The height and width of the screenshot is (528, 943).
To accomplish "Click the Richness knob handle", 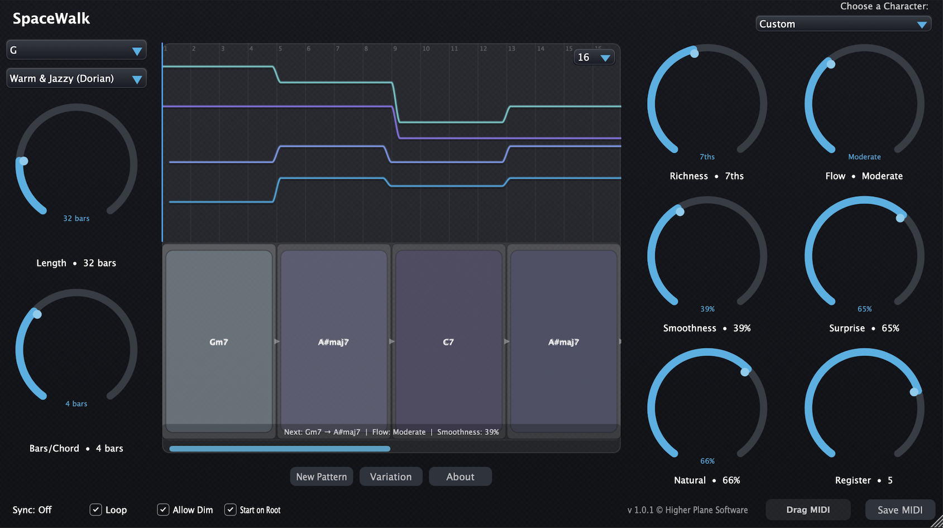I will pos(694,54).
